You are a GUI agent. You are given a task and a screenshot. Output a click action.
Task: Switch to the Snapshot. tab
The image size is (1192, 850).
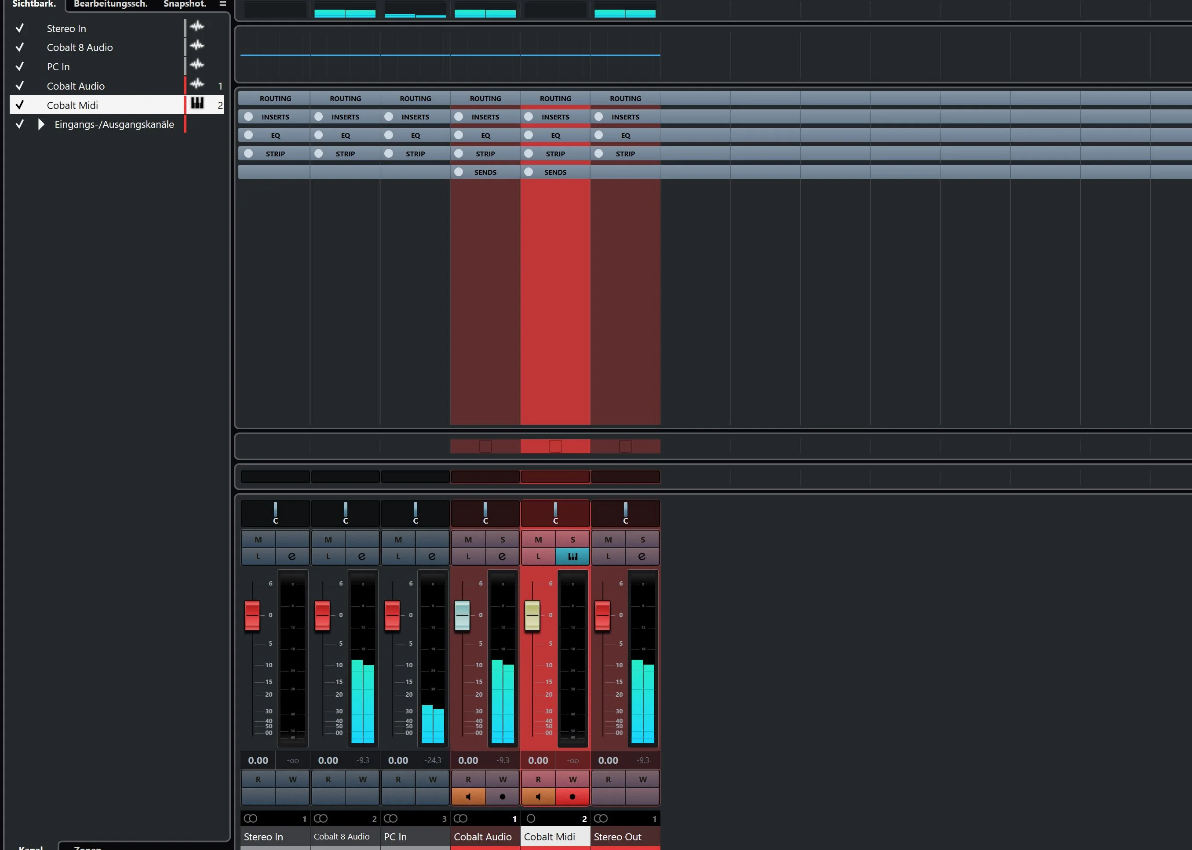click(x=185, y=4)
